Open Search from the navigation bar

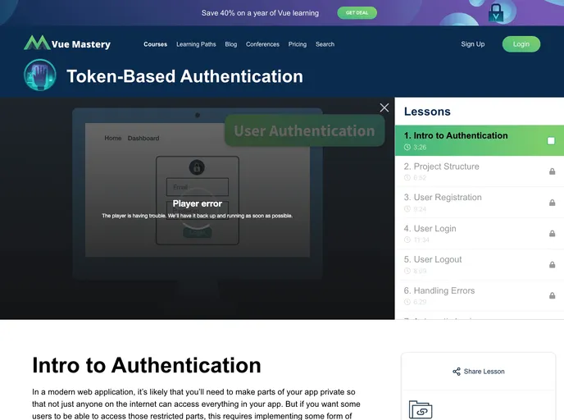325,44
